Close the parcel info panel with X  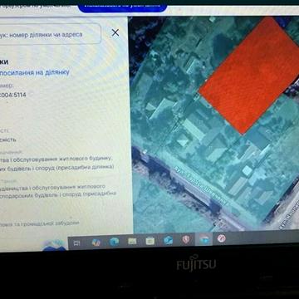pyautogui.click(x=115, y=32)
